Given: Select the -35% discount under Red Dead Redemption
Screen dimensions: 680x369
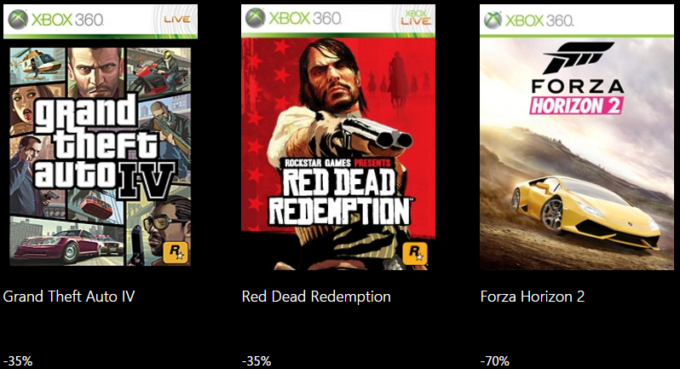Looking at the screenshot, I should [x=256, y=360].
